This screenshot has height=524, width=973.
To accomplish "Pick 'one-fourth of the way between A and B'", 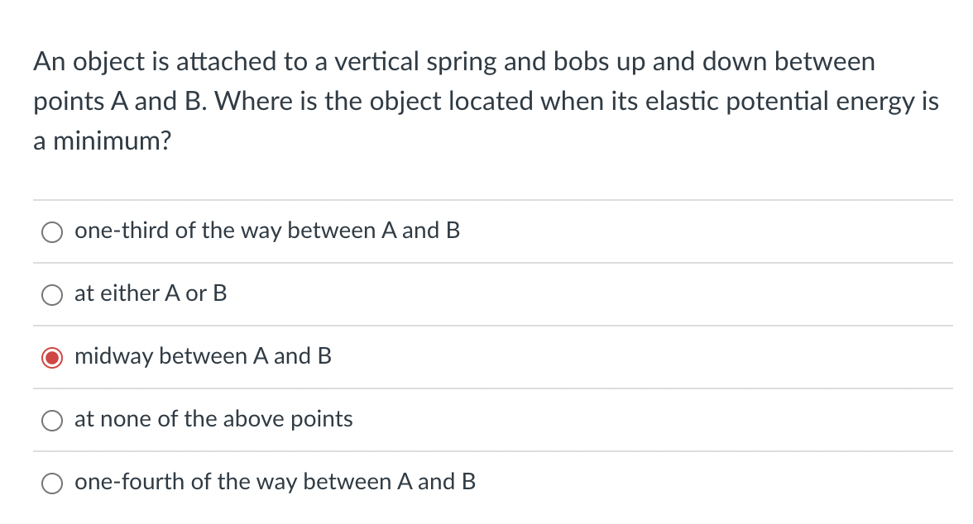I will point(51,483).
